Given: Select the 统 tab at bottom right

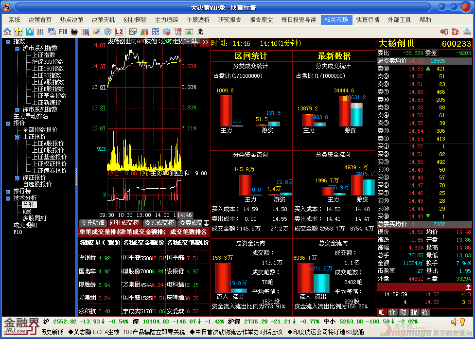Looking at the screenshot, I should (425, 312).
